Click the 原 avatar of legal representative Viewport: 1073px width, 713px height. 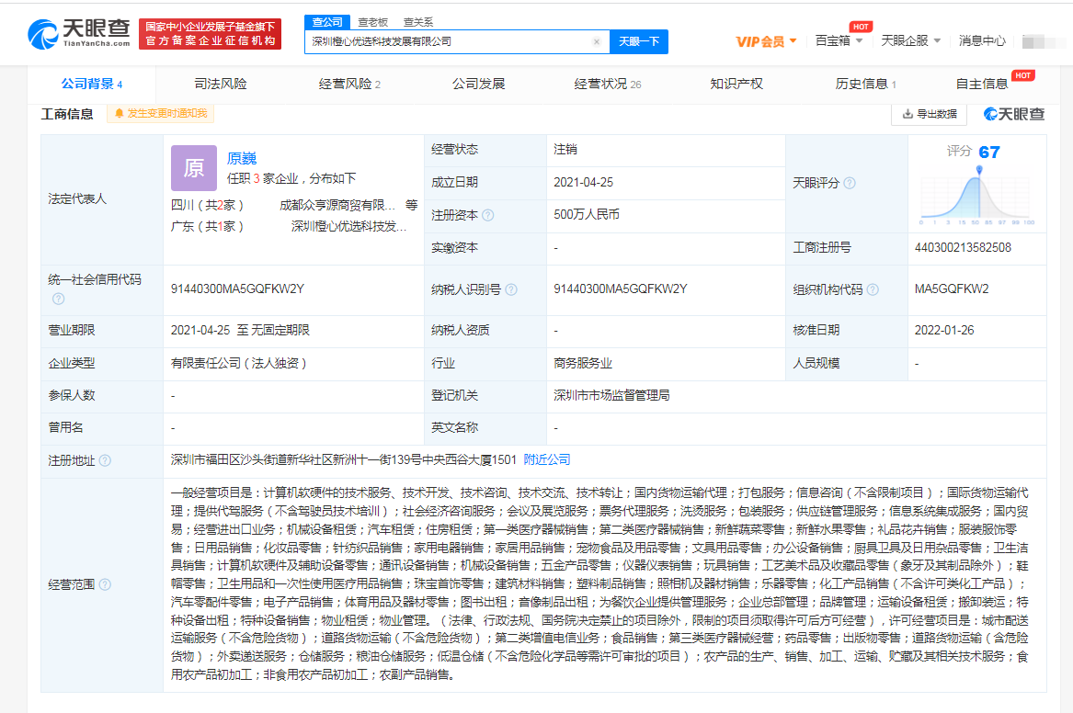click(194, 168)
